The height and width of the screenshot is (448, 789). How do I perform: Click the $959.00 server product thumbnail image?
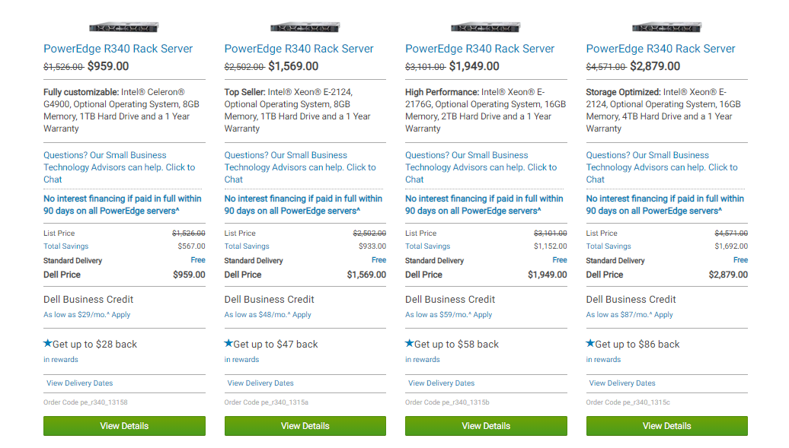(124, 27)
